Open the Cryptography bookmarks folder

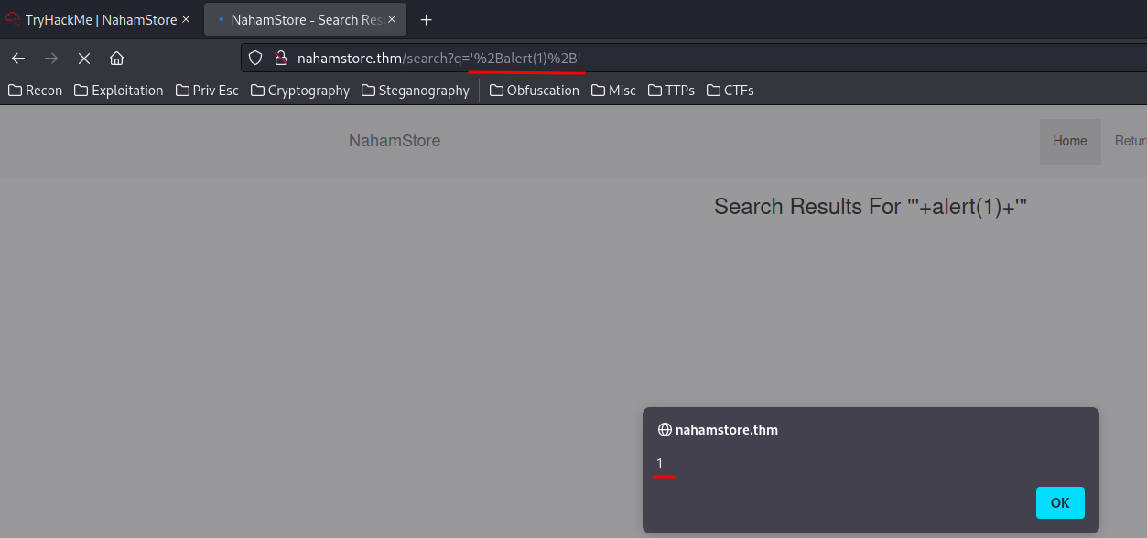point(300,91)
